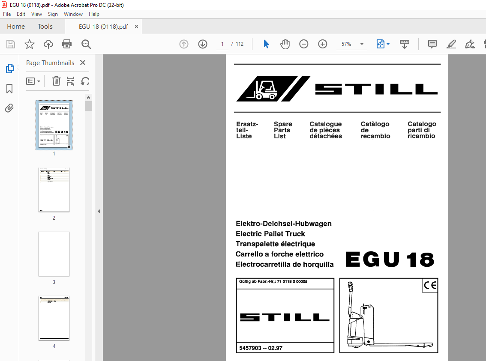The image size is (486, 361).
Task: Select the Highlight text pen tool
Action: coord(451,44)
